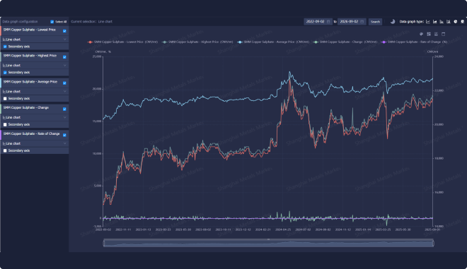Viewport: 467px width, 269px height.
Task: Click the left handle of chart zoom slider
Action: pos(104,244)
